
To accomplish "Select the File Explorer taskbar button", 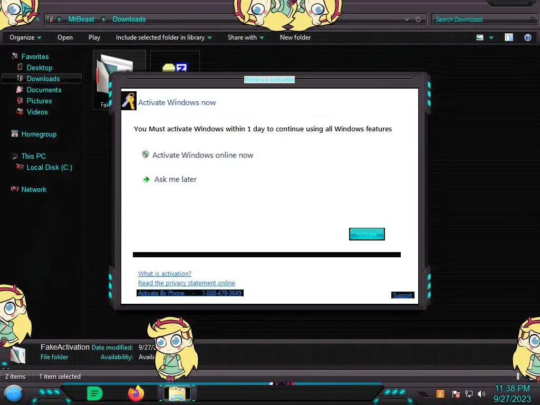I will pos(177,393).
